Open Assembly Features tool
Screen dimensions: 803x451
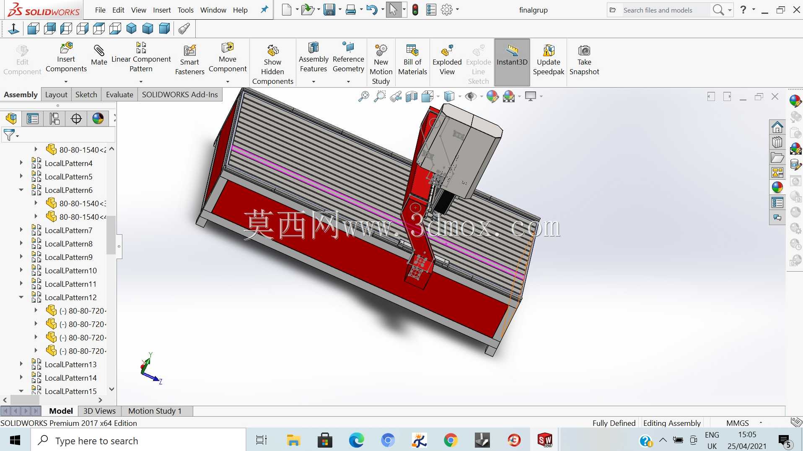point(313,58)
